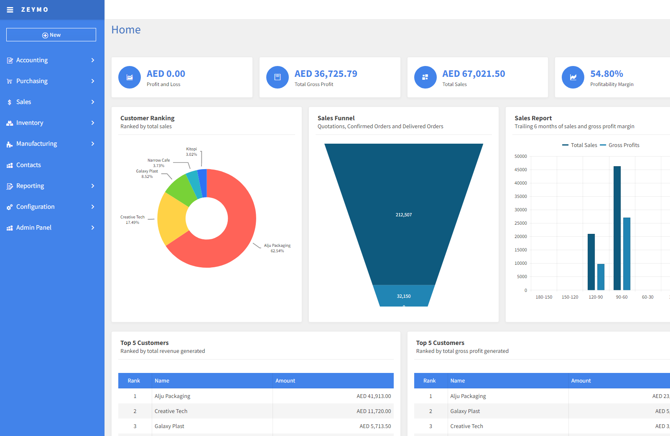
Task: Open the hamburger navigation menu
Action: pos(10,10)
